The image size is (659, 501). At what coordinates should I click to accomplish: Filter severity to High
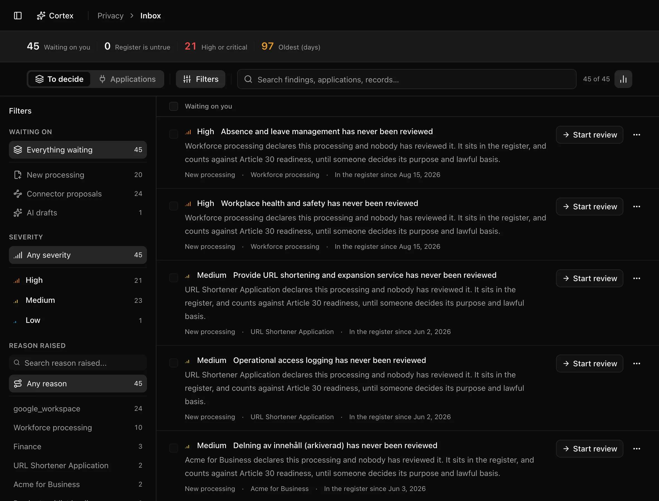[78, 280]
